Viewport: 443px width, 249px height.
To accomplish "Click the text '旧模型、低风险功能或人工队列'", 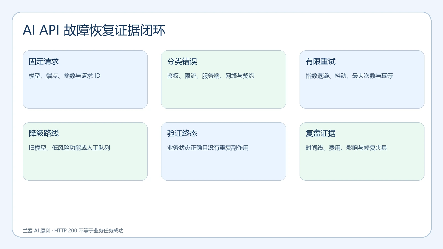I will (x=69, y=148).
